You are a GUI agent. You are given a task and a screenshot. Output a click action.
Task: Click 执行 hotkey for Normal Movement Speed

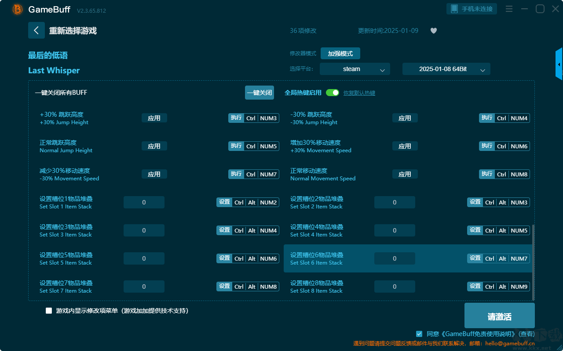(487, 174)
